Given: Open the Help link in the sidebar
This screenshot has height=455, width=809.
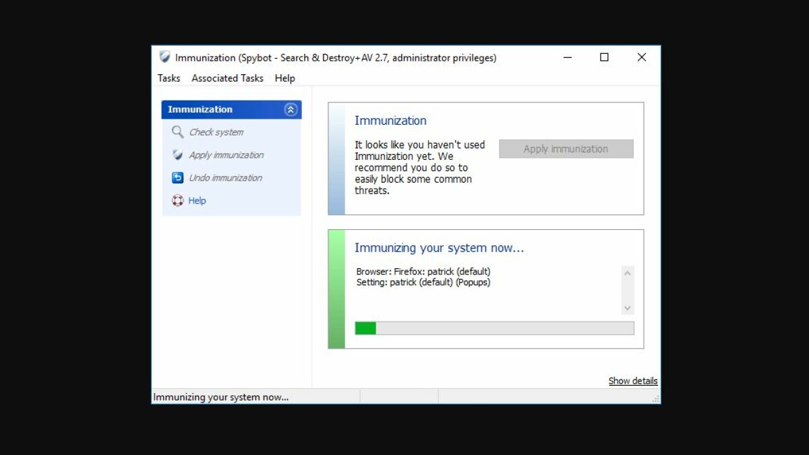Looking at the screenshot, I should click(x=197, y=201).
